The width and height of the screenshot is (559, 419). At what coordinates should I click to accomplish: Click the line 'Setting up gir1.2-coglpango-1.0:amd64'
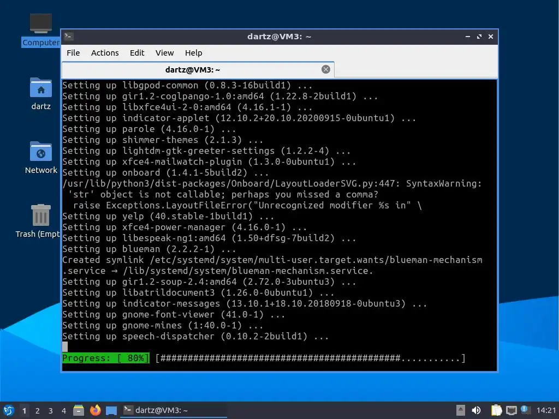click(x=220, y=96)
